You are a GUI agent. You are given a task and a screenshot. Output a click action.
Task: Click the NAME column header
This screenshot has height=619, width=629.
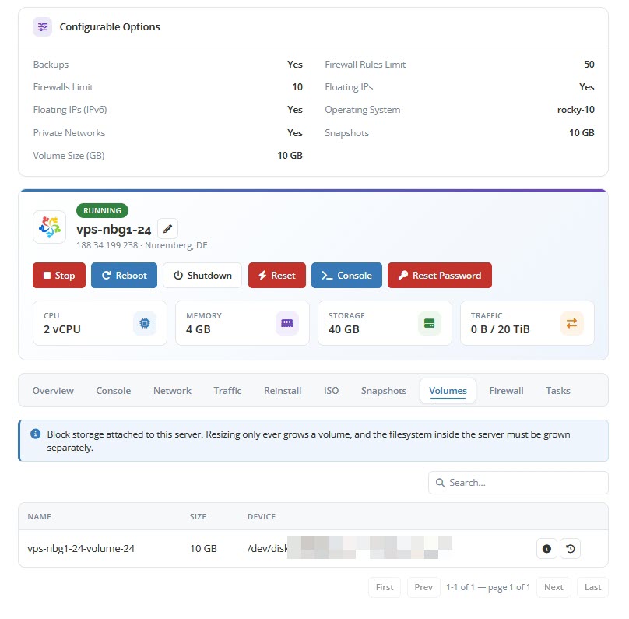(x=39, y=516)
